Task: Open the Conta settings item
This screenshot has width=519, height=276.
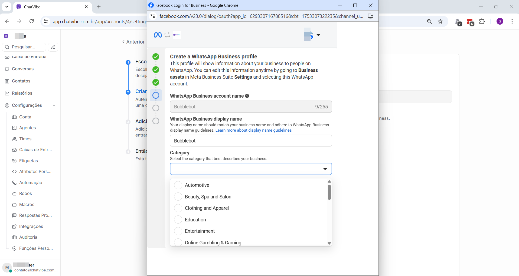Action: 25,117
